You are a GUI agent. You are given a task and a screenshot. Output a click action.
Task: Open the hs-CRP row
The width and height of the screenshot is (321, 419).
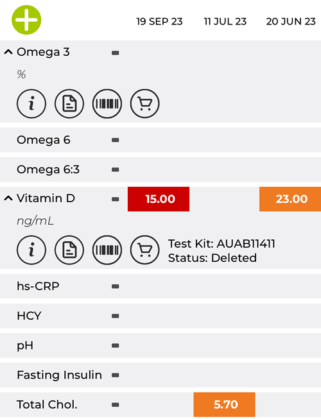(x=160, y=286)
